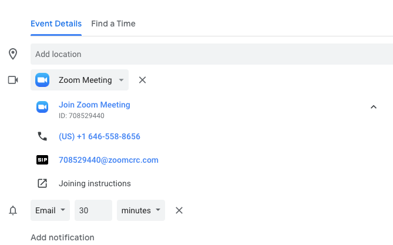This screenshot has height=245, width=393.
Task: Open the Zoom Meeting conferencing dropdown
Action: [x=79, y=80]
